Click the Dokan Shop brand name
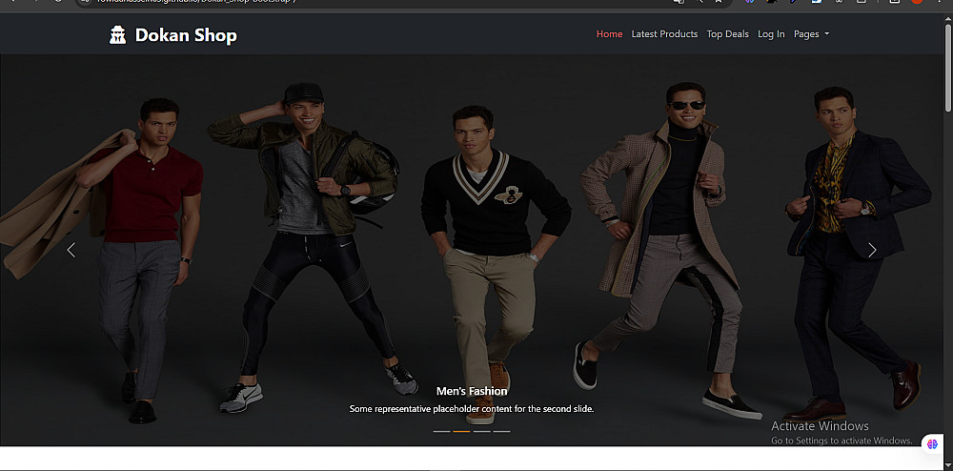The image size is (953, 471). [x=186, y=35]
